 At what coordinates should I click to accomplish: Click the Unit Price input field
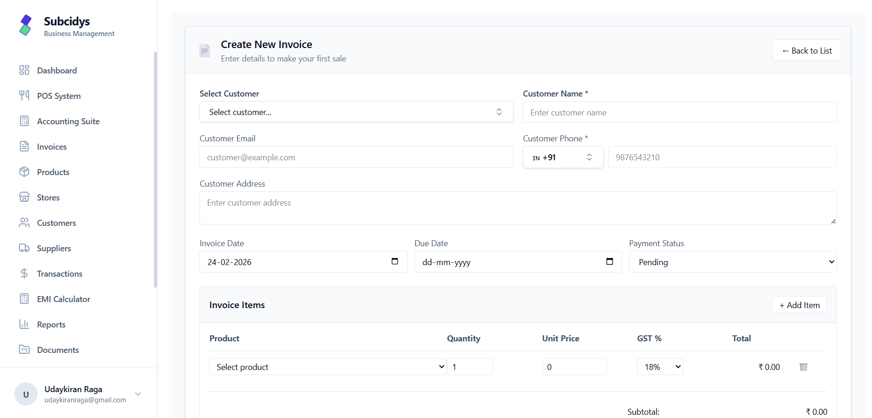pos(574,367)
